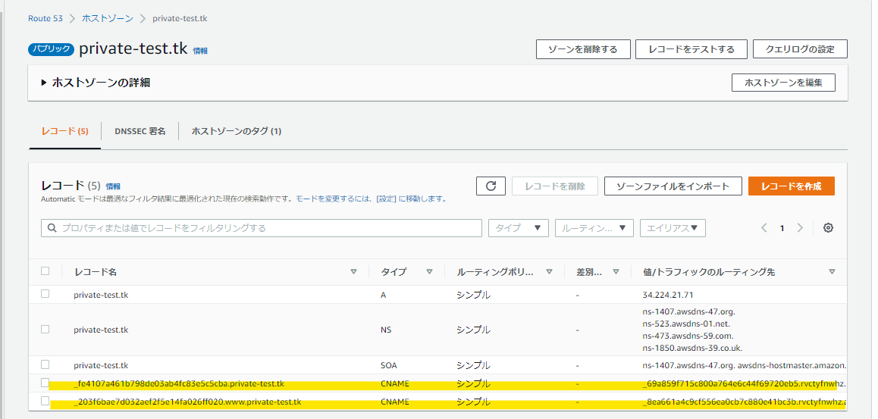Click ns-523.awsdns-01.net. value
The image size is (878, 419).
pyautogui.click(x=686, y=324)
